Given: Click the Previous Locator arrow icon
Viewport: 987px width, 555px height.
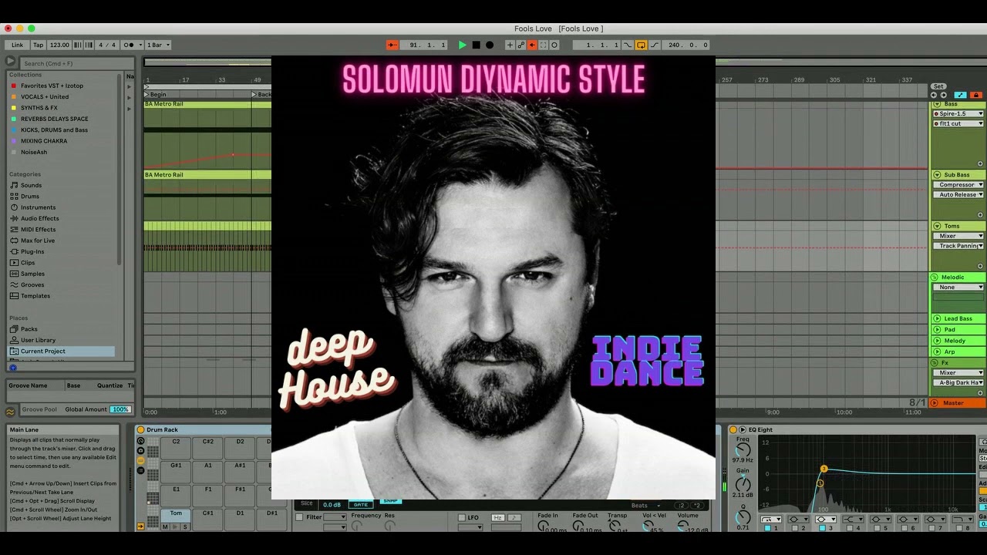Looking at the screenshot, I should [x=935, y=95].
